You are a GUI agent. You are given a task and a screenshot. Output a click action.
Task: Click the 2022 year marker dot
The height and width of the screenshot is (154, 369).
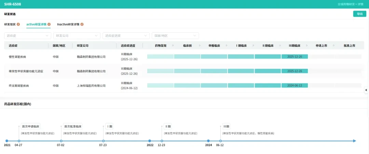click(x=150, y=141)
